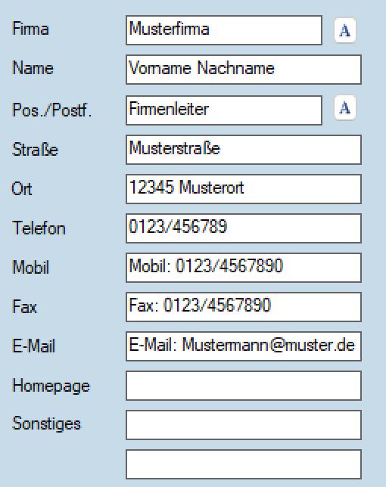
Task: Select the Name field with Vorname Nachname
Action: pos(244,70)
